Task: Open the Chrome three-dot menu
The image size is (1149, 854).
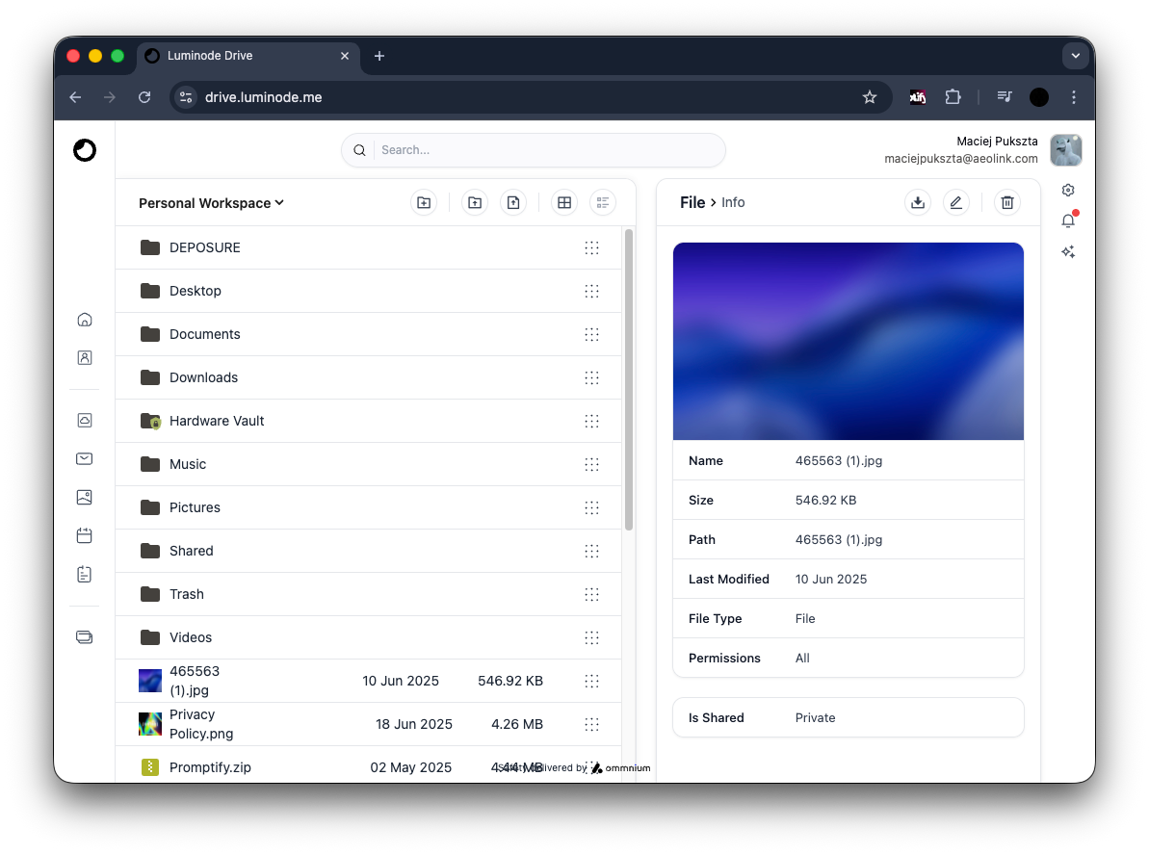Action: 1074,97
